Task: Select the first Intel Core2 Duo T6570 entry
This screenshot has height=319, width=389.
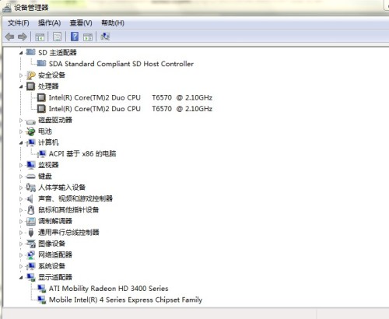Action: coord(131,97)
